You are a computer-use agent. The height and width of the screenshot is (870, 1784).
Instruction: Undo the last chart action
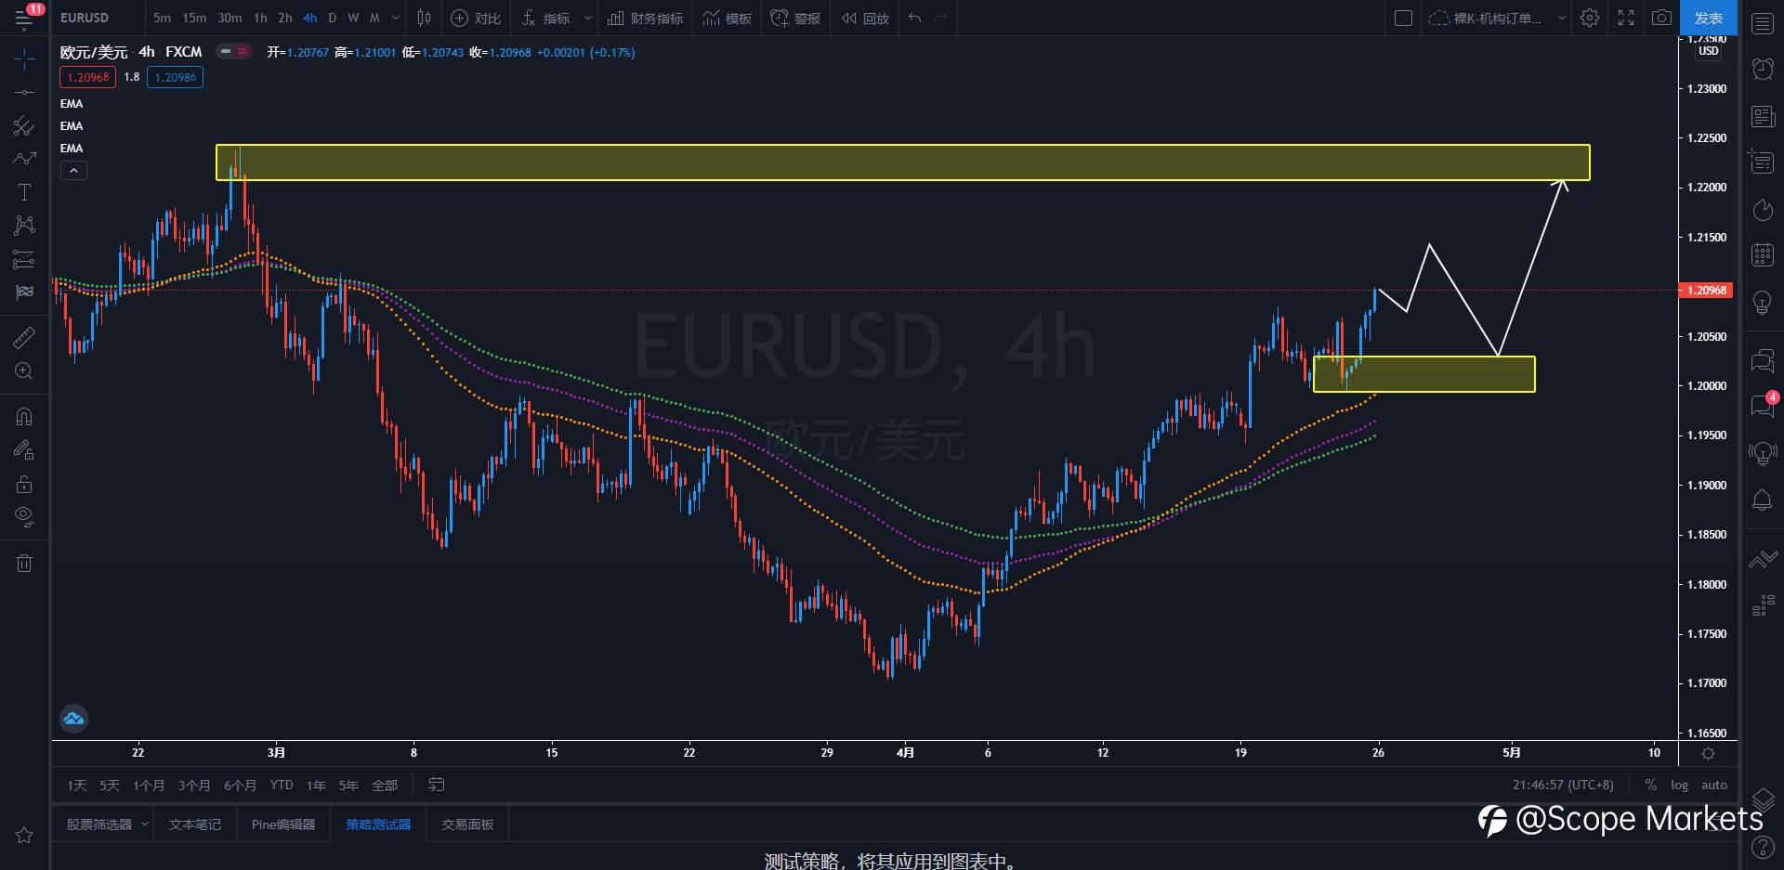click(x=915, y=18)
